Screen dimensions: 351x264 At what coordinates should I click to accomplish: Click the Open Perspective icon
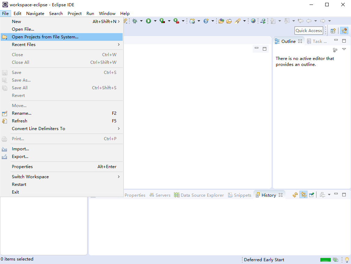[333, 31]
